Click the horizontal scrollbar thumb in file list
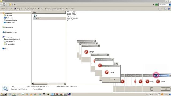The height and width of the screenshot is (96, 171). point(40,83)
